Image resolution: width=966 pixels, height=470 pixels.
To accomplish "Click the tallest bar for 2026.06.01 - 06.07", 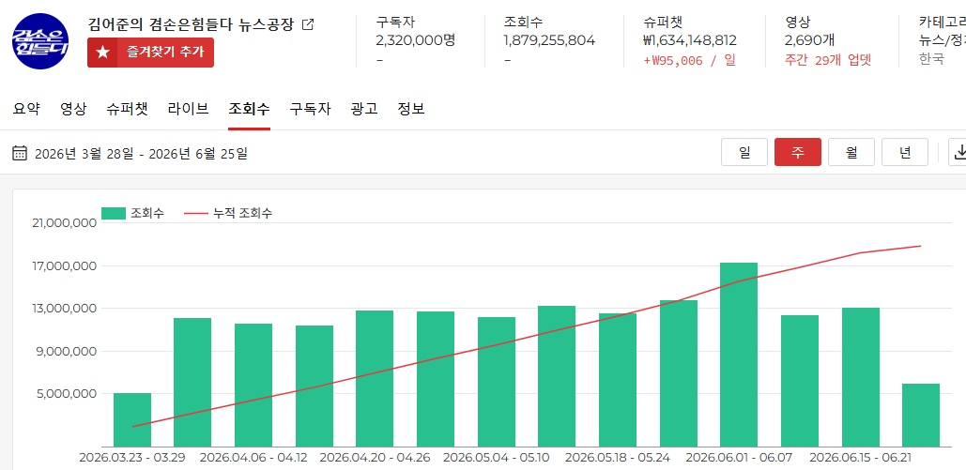I will point(738,355).
